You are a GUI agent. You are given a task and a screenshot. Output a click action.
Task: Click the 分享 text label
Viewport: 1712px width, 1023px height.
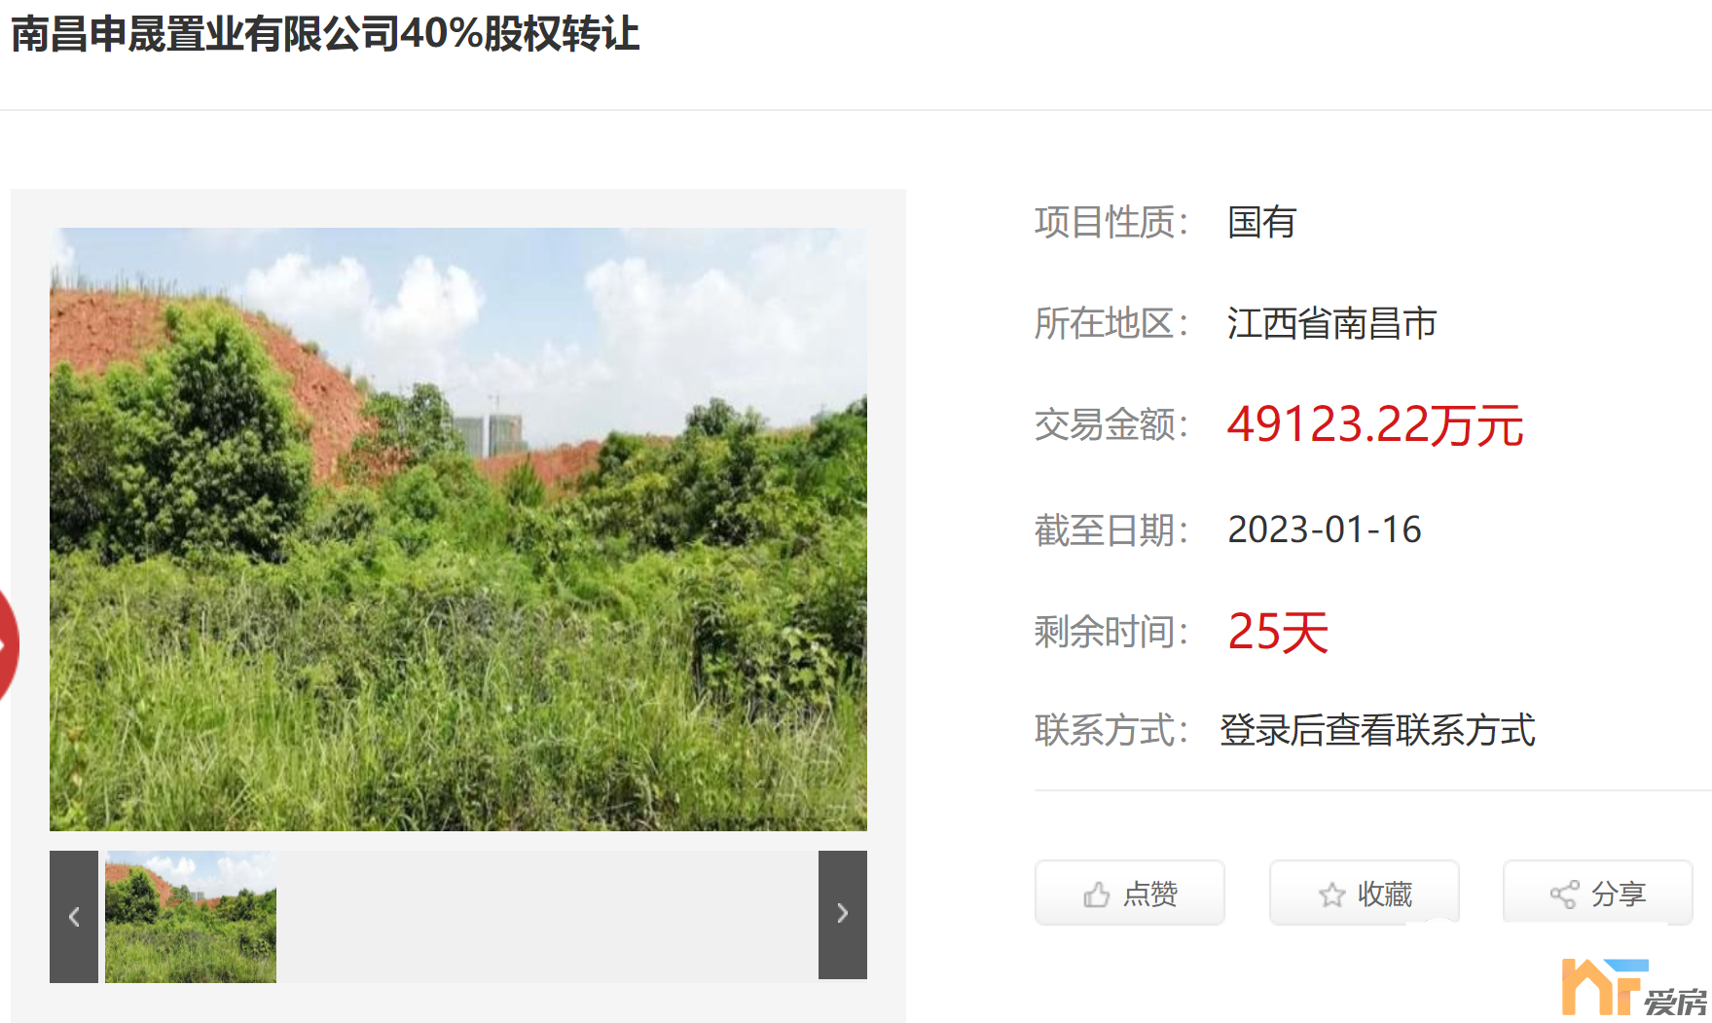coord(1619,894)
